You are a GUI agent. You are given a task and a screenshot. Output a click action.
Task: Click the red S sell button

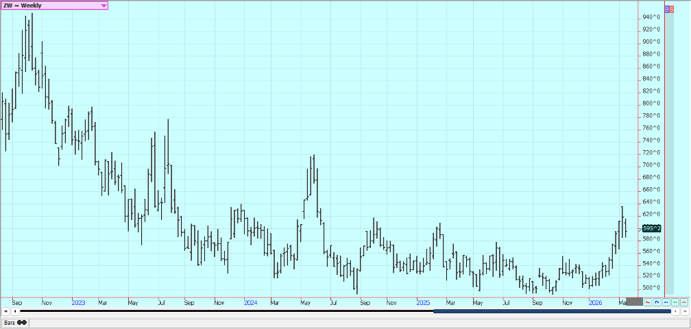pyautogui.click(x=672, y=10)
